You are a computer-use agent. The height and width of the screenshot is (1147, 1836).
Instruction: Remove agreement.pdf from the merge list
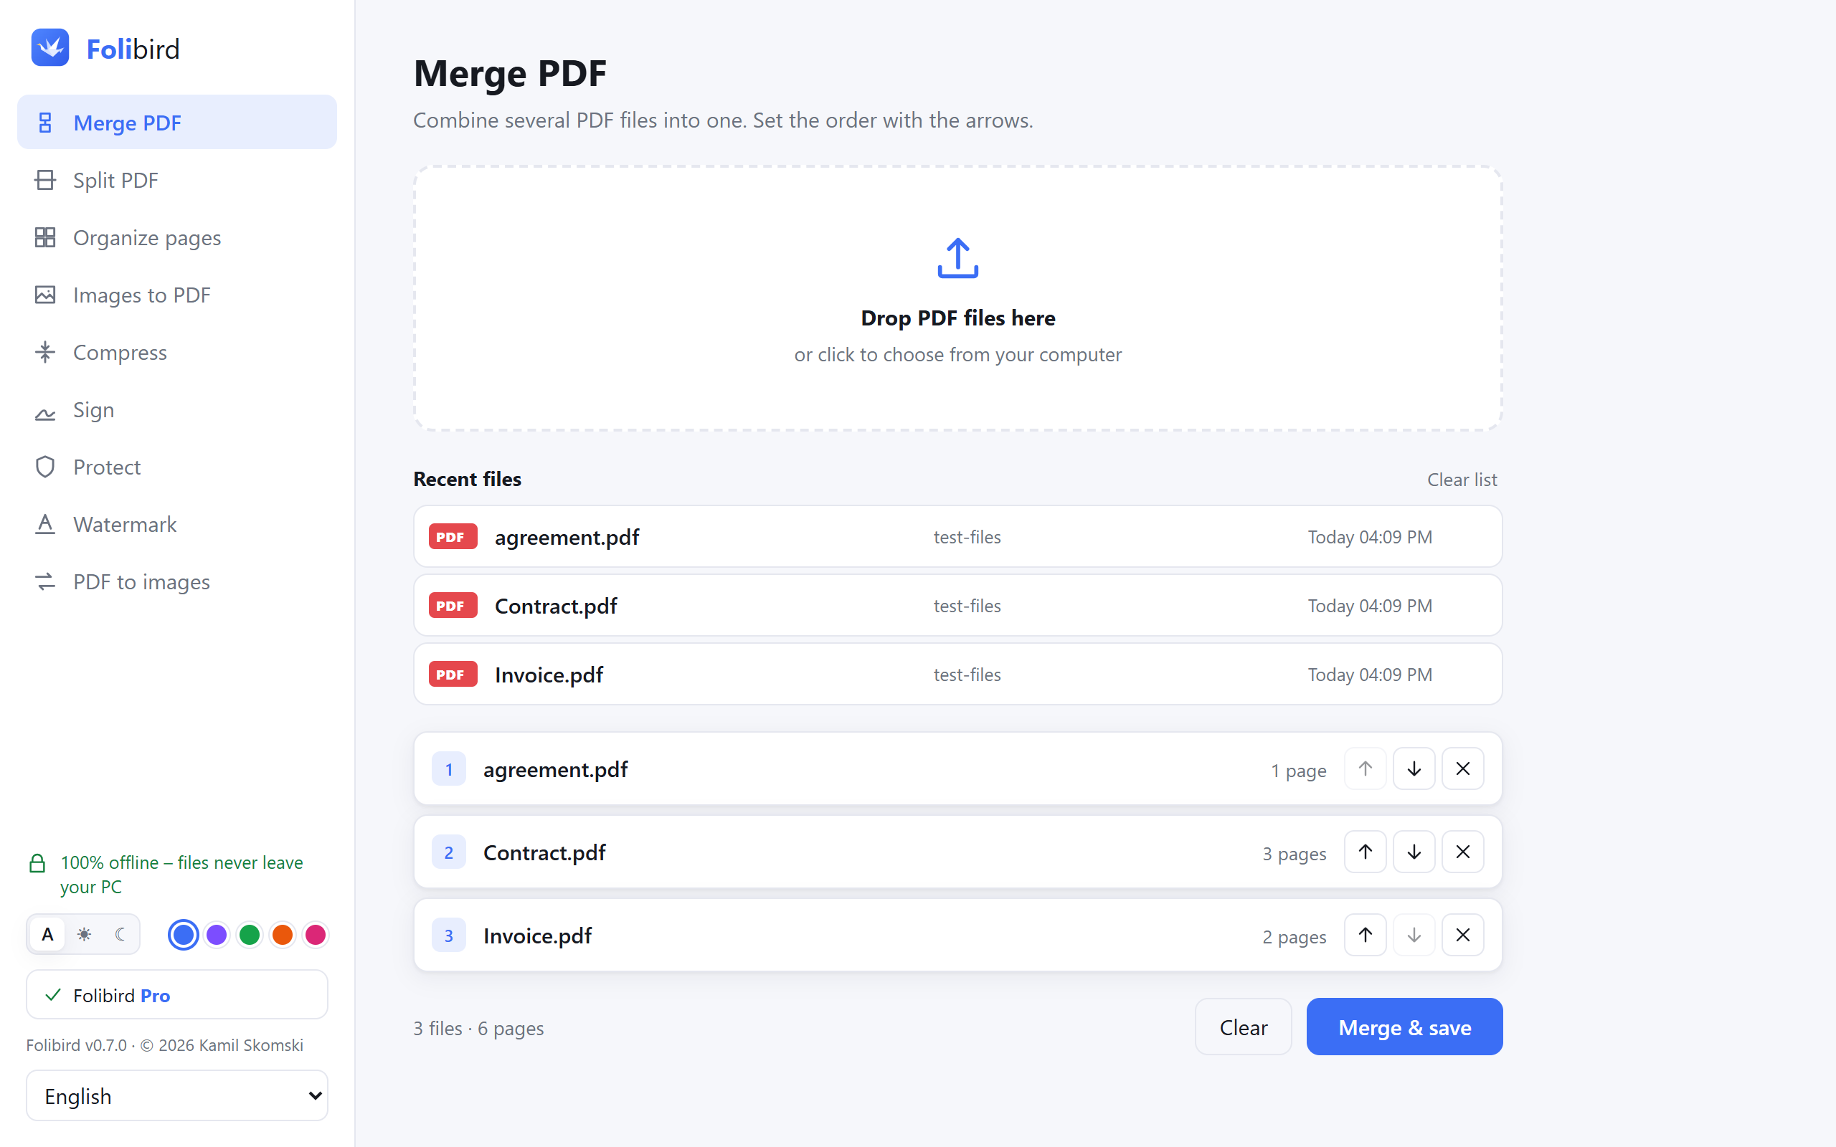pyautogui.click(x=1462, y=768)
